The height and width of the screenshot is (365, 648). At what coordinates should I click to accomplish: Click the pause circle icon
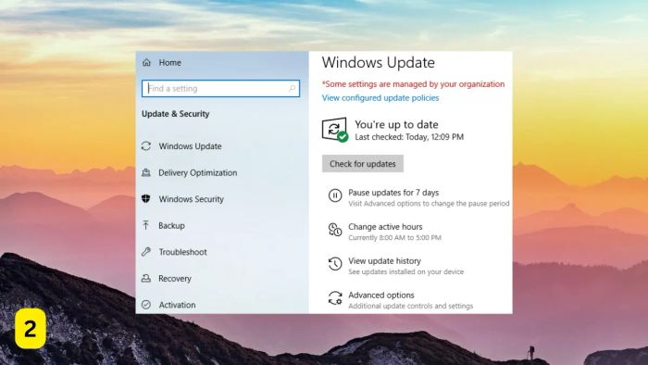tap(335, 195)
